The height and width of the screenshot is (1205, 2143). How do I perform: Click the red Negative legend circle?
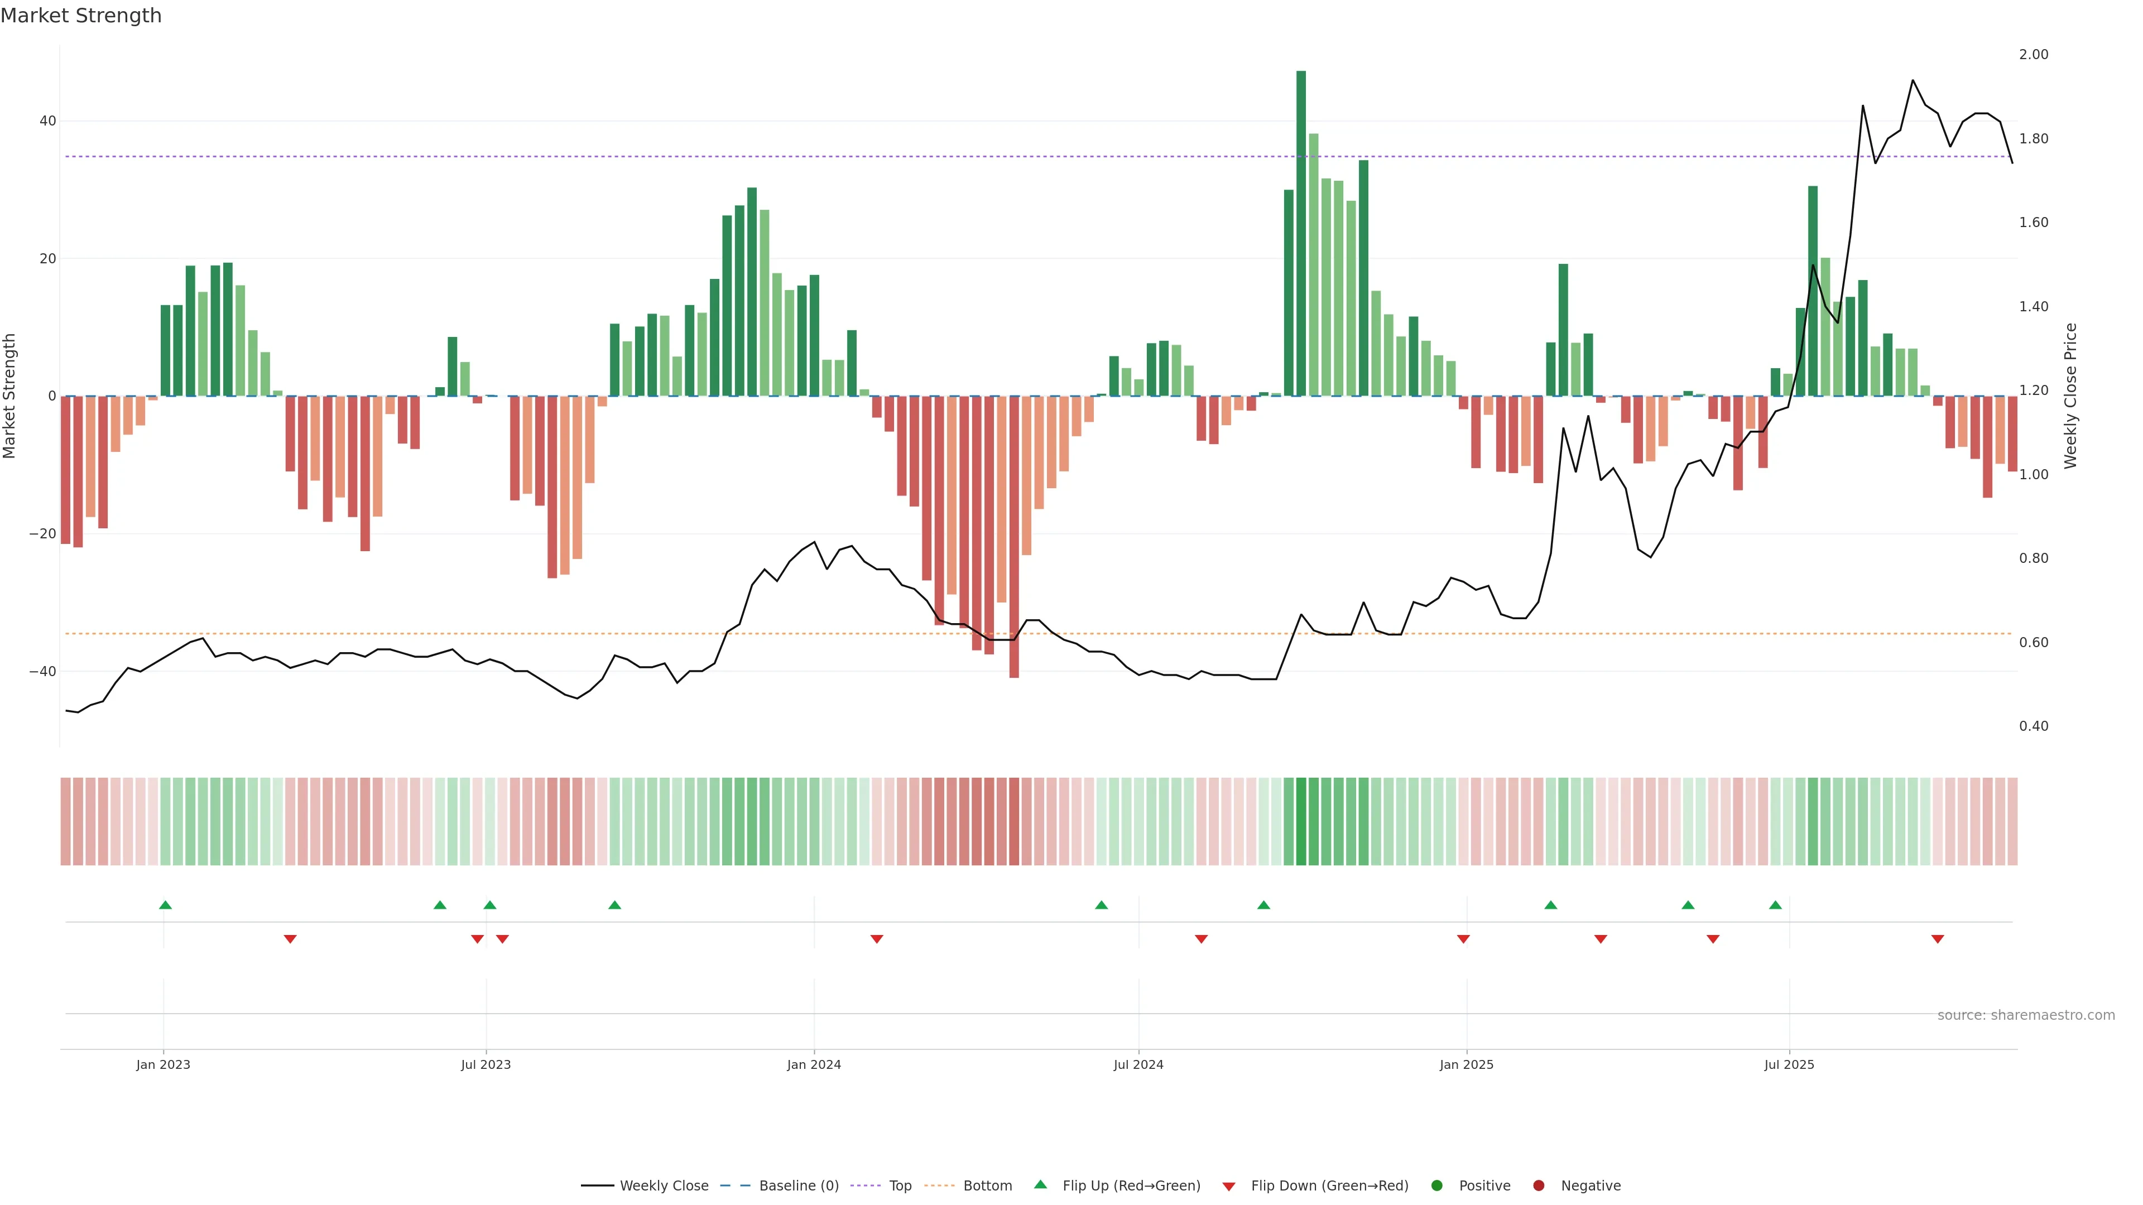1538,1186
